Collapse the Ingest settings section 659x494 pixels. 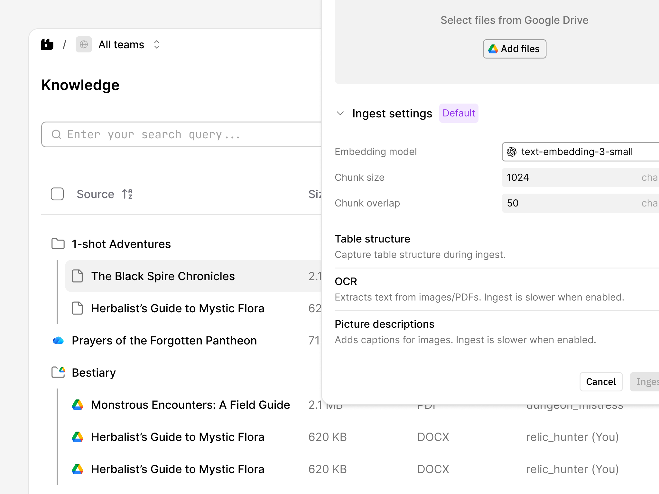coord(340,113)
